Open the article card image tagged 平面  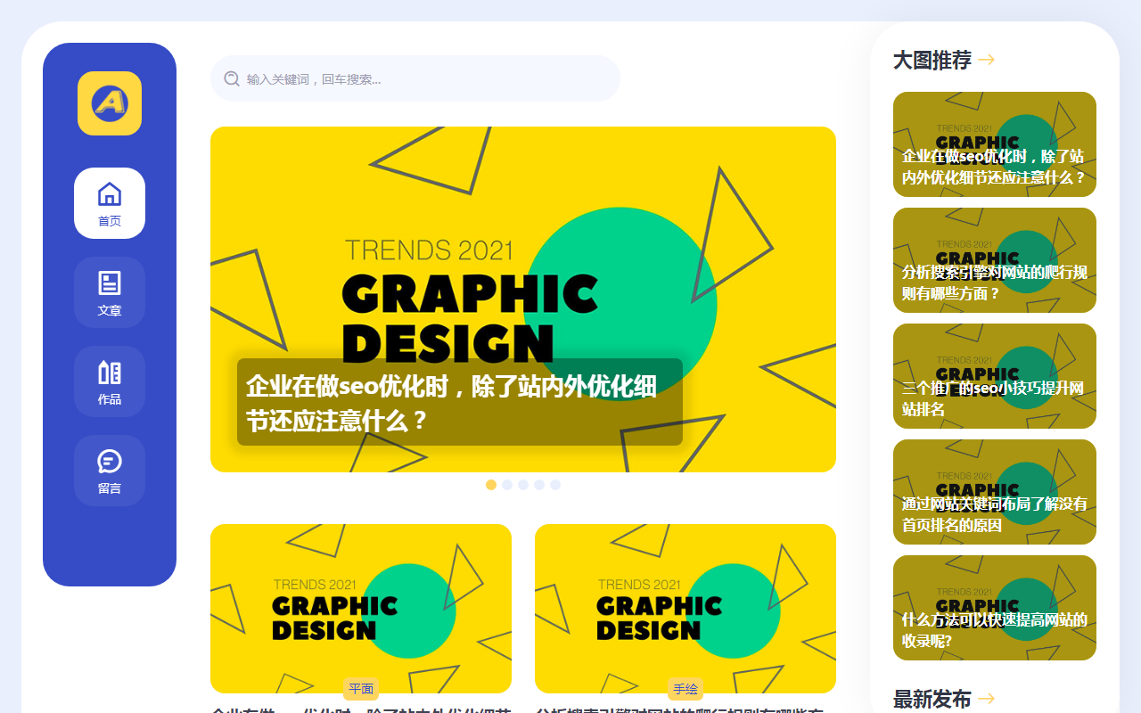[x=361, y=609]
